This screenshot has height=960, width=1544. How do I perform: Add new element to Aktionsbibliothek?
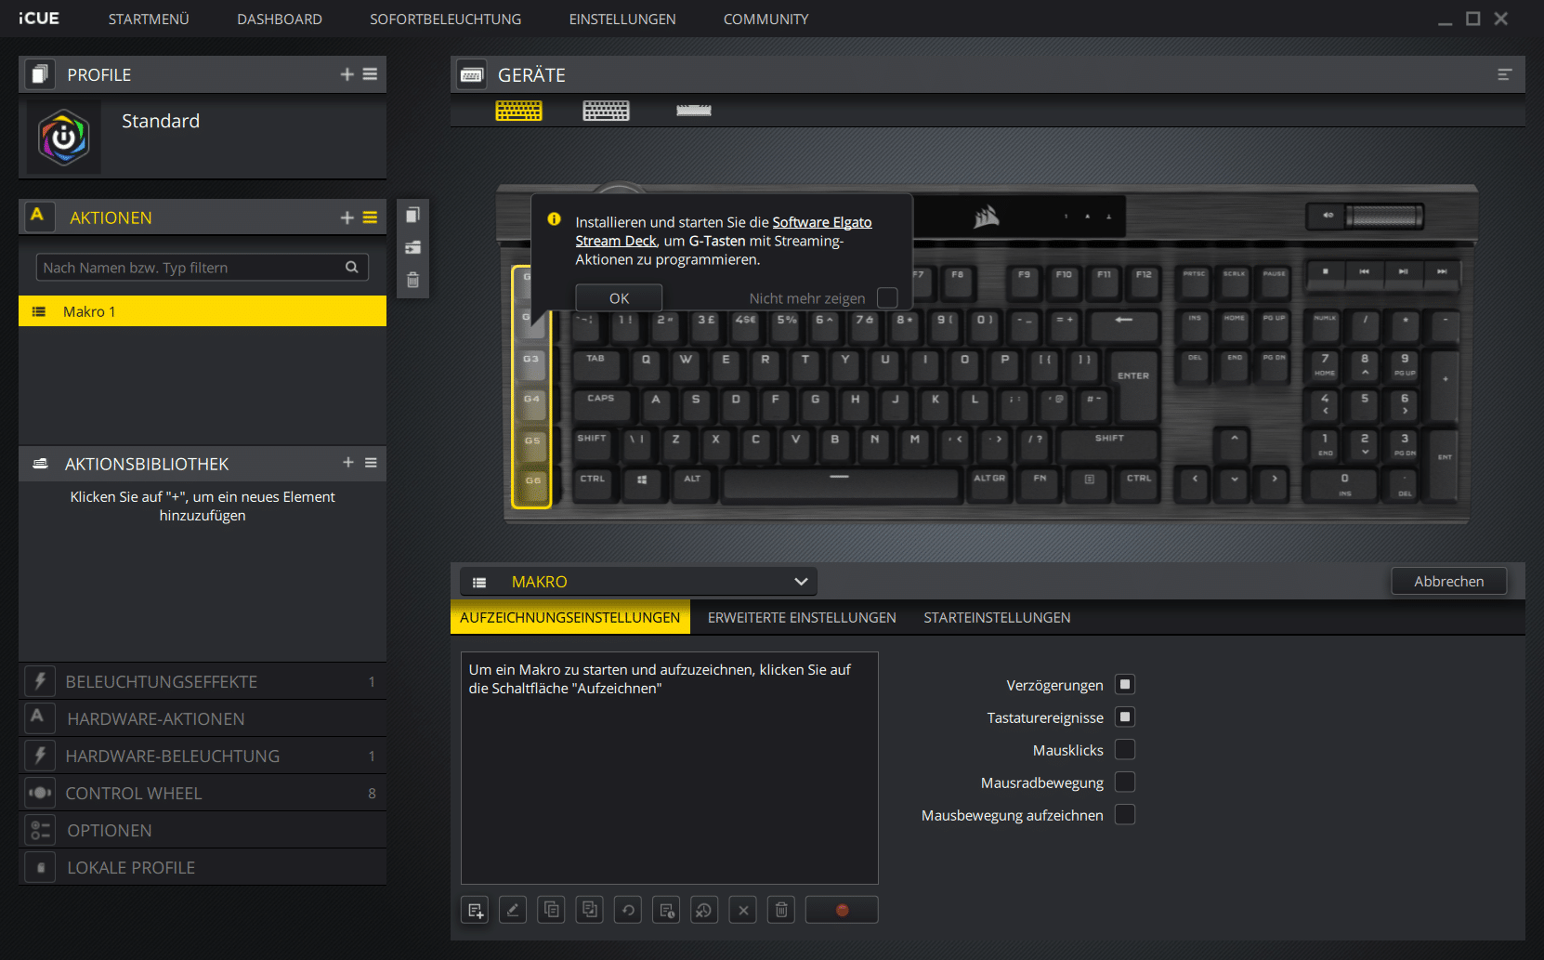tap(347, 463)
